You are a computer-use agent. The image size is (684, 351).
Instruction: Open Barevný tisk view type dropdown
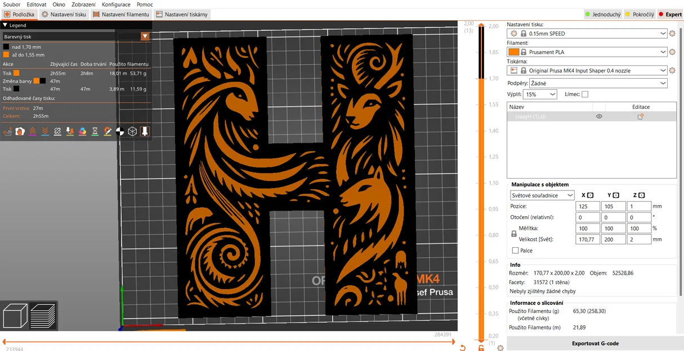pos(76,37)
